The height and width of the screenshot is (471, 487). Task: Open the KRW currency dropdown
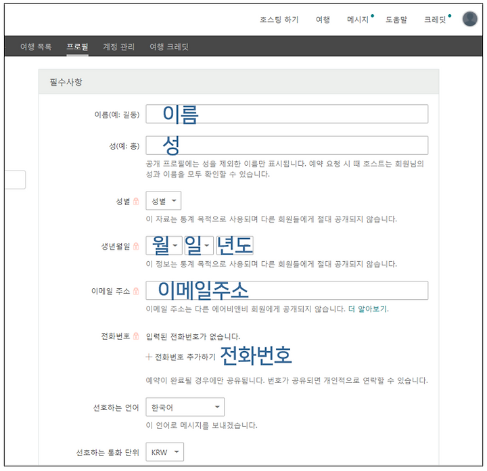164,452
